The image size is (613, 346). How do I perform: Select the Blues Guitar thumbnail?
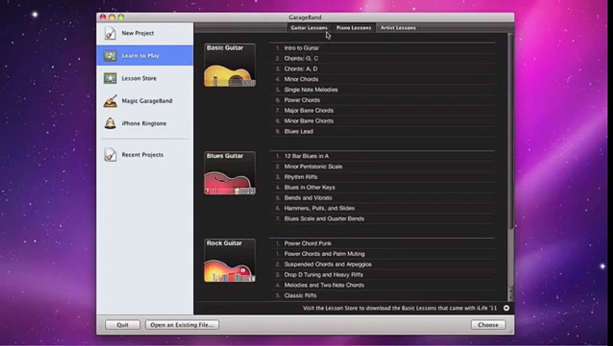230,173
